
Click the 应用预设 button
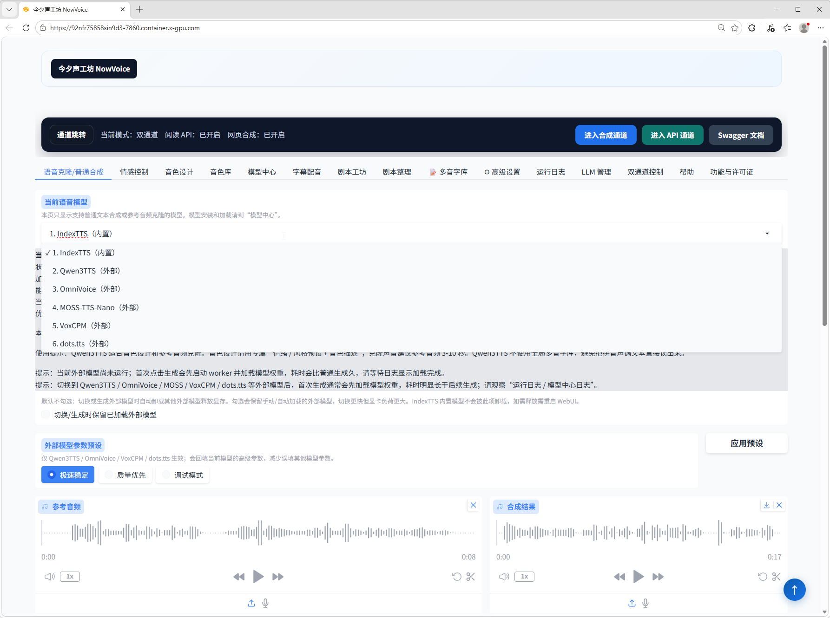(x=746, y=443)
